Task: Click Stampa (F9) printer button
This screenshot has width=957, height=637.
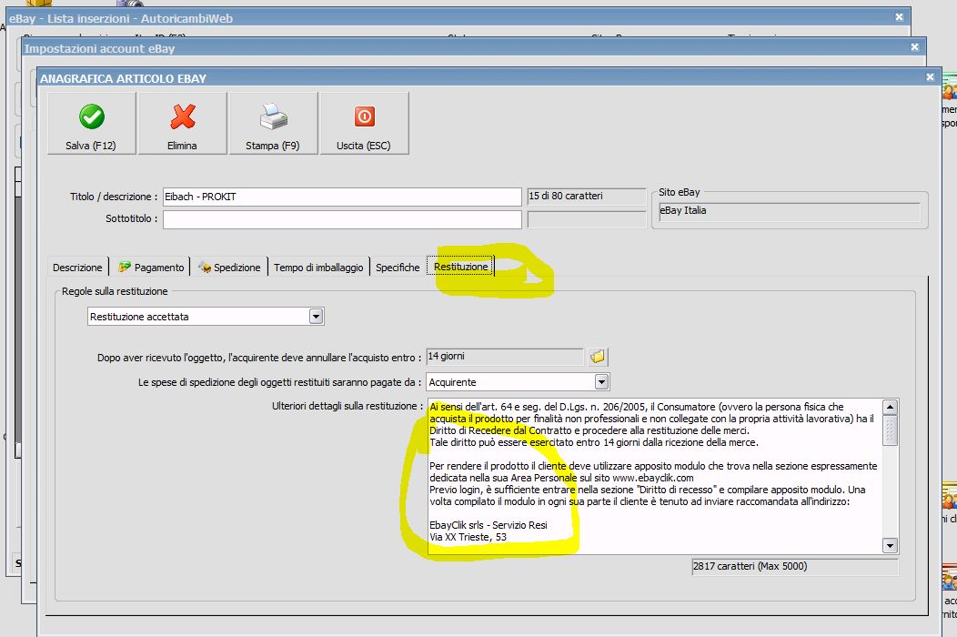Action: [273, 124]
